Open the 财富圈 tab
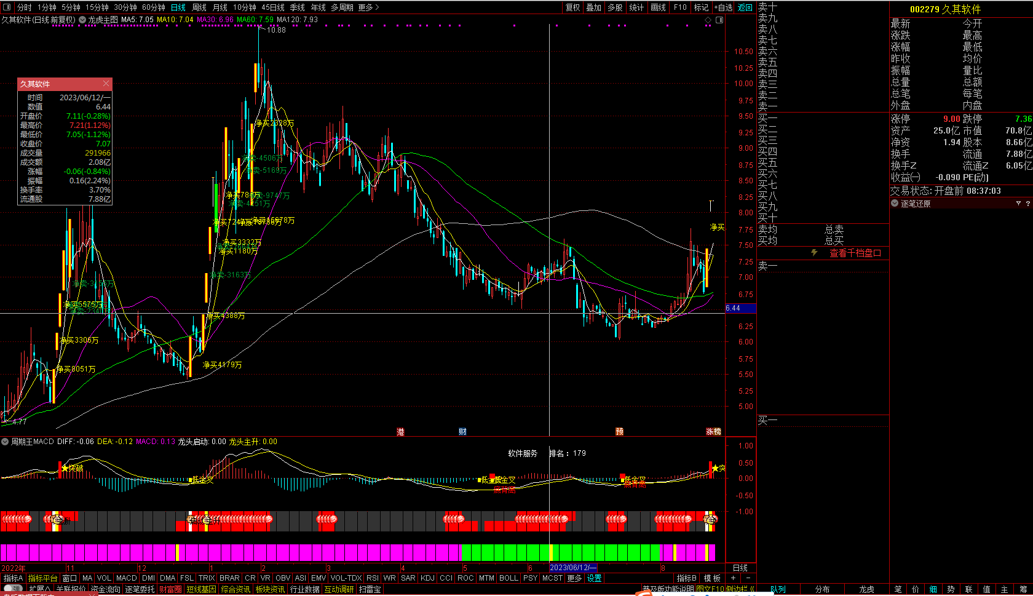Image resolution: width=1033 pixels, height=596 pixels. click(x=170, y=589)
